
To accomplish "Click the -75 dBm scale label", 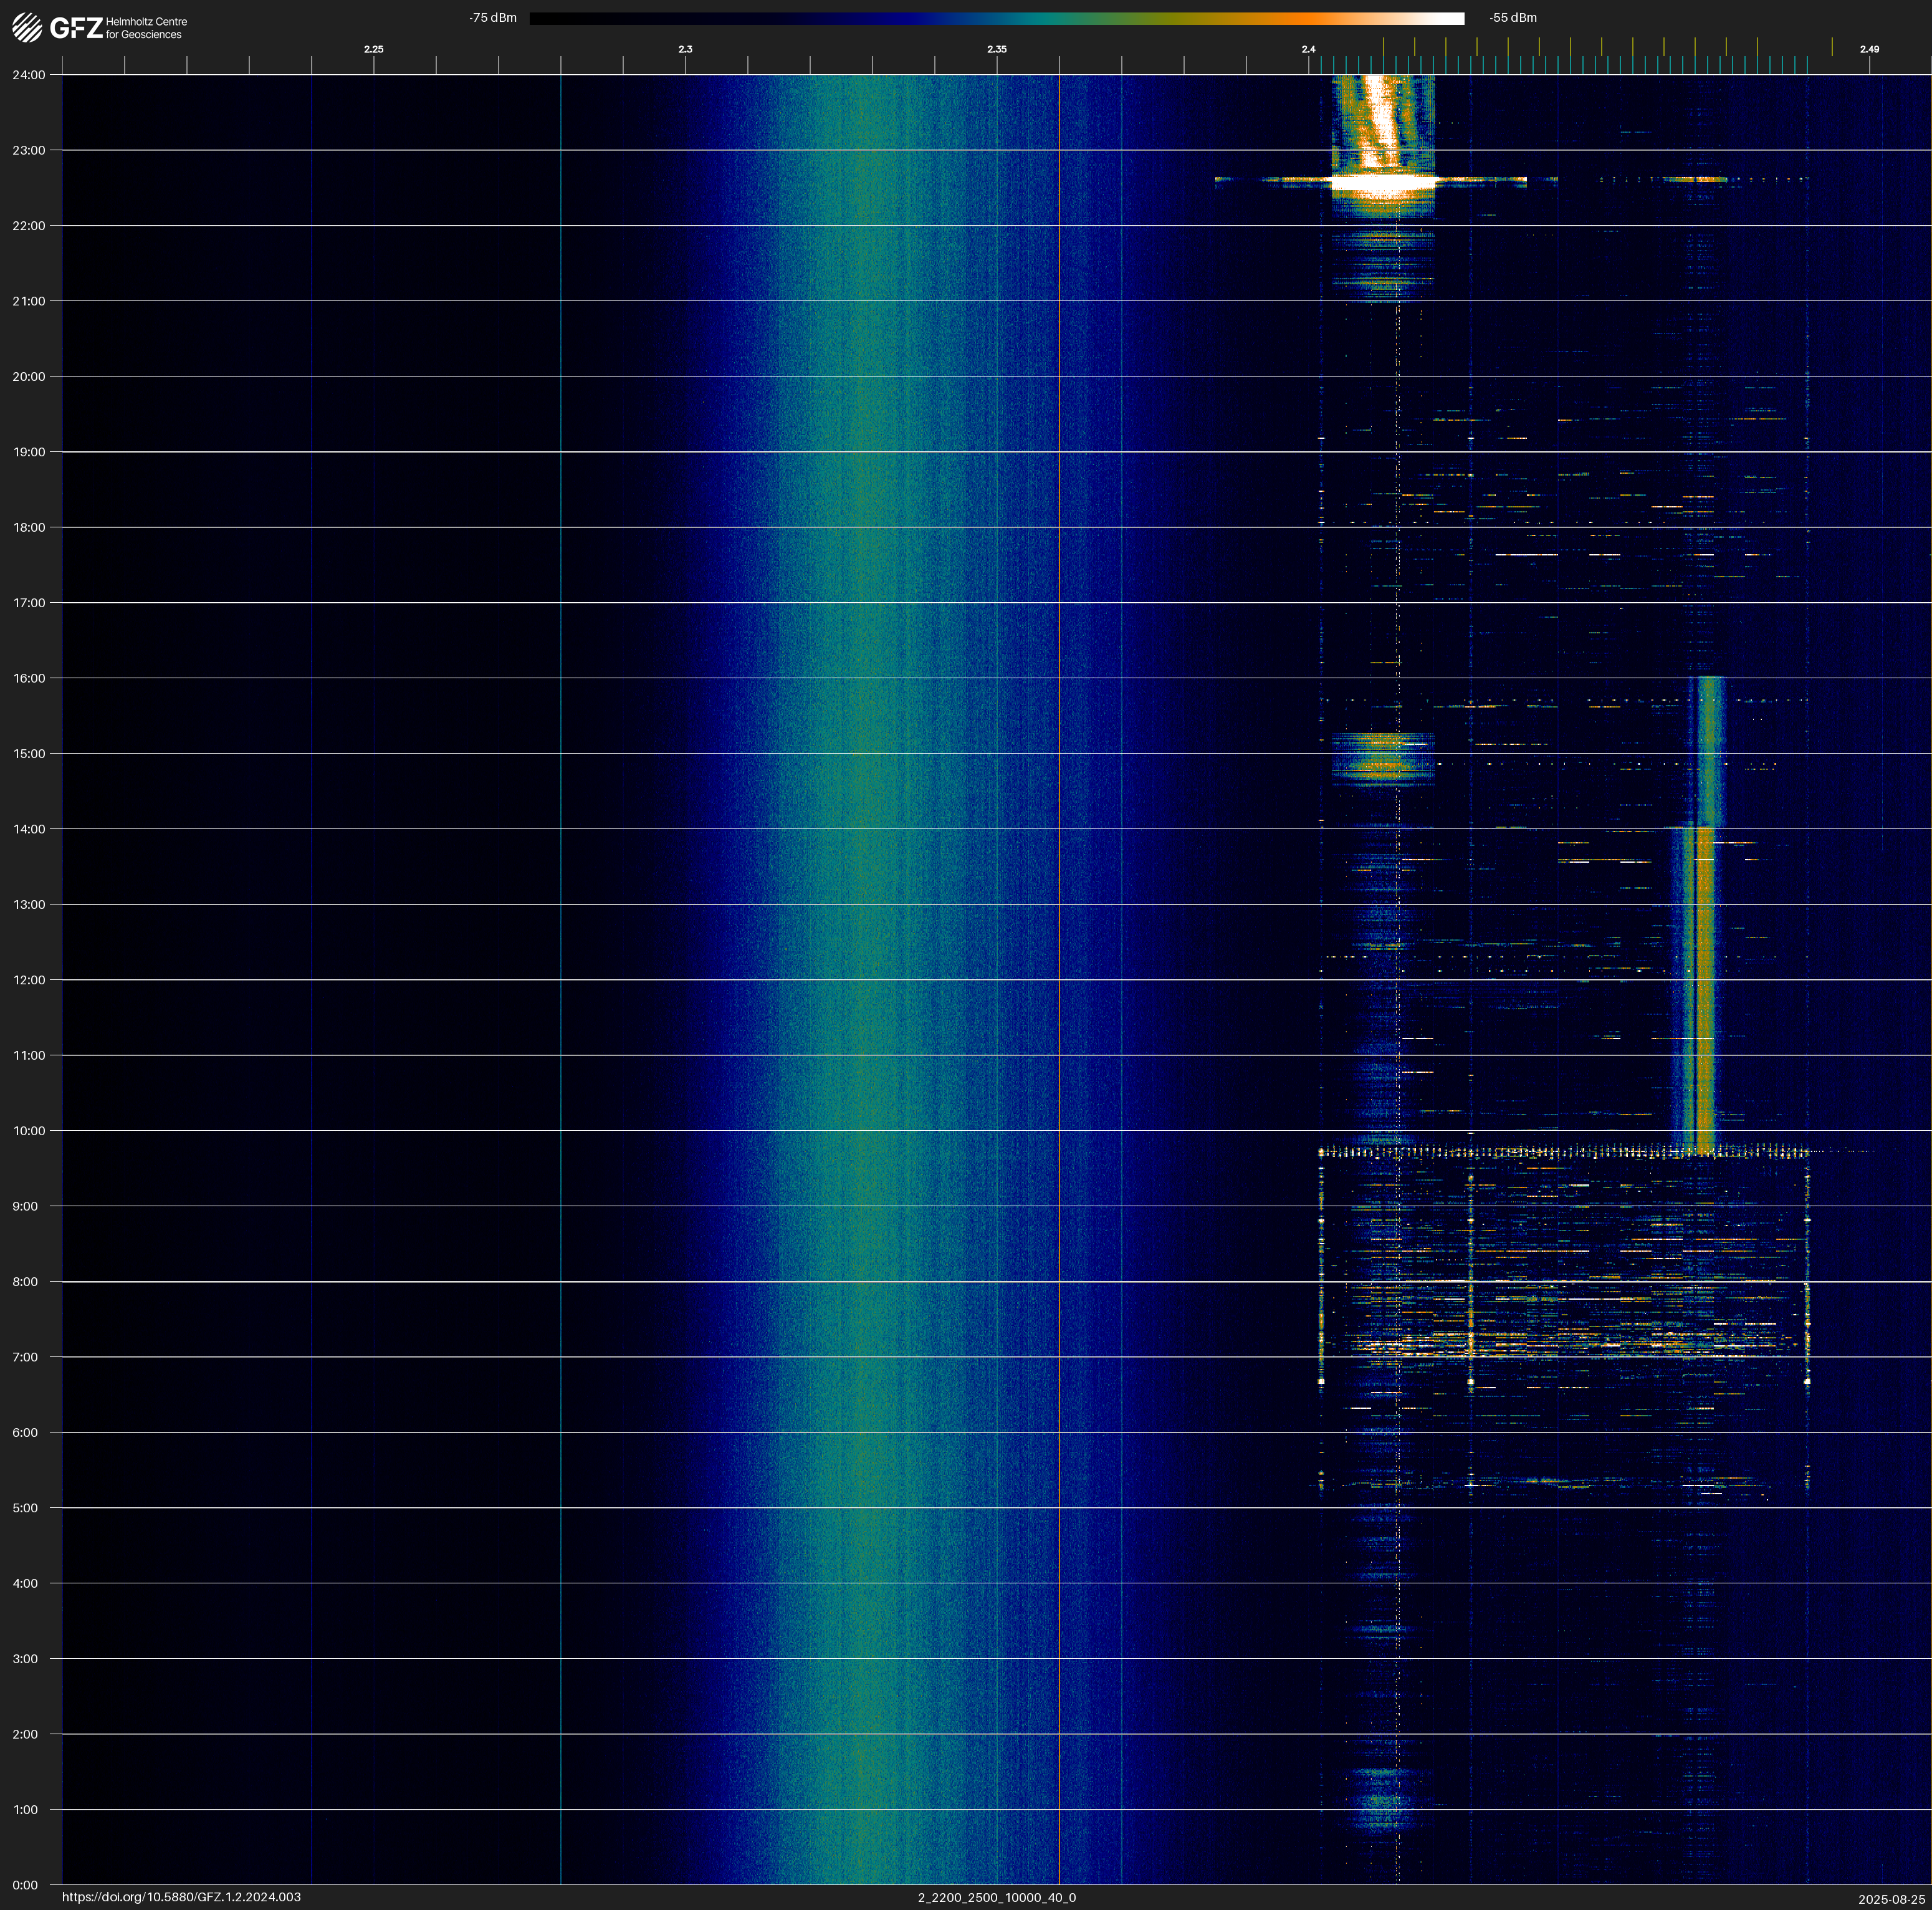I will point(492,18).
